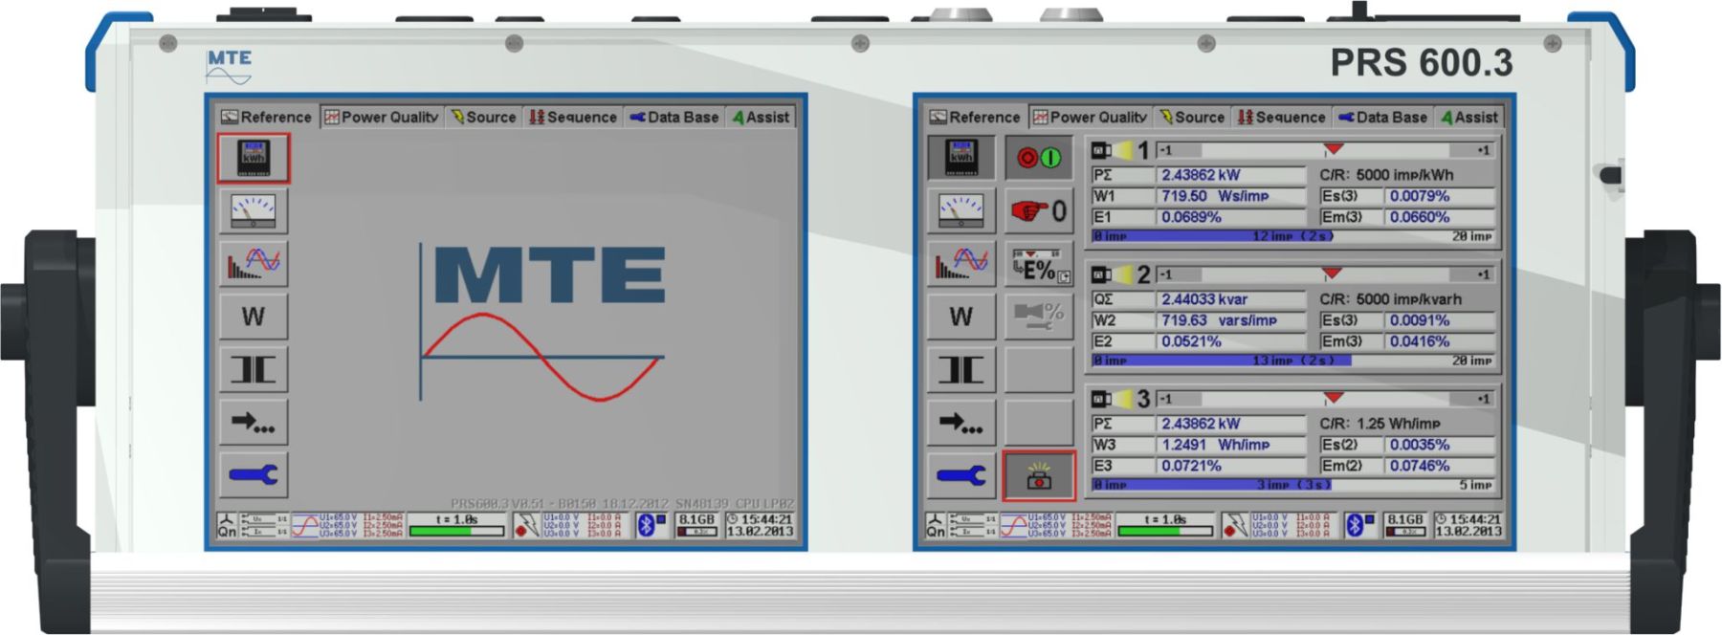Toggle the red/green start-stop button

[x=1039, y=158]
